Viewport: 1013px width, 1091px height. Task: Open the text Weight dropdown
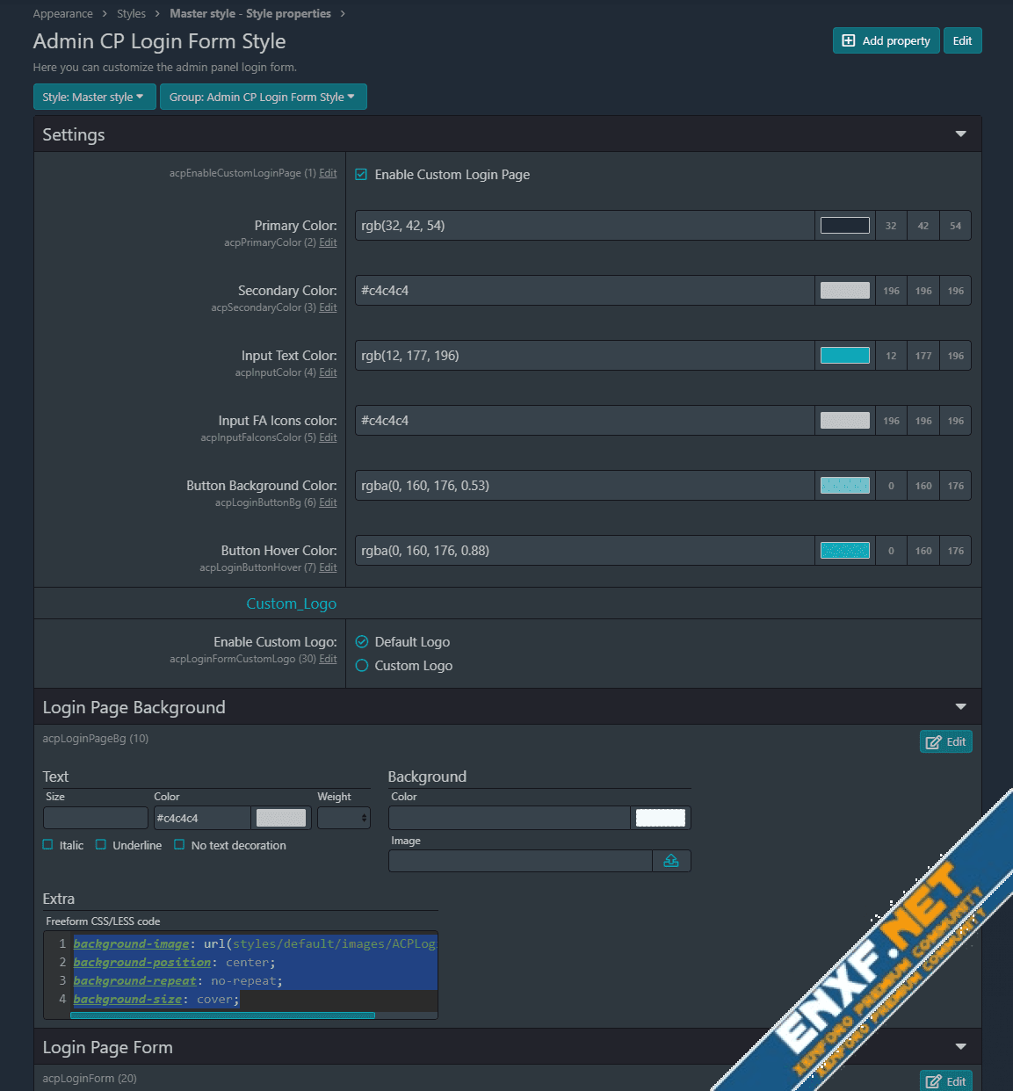pyautogui.click(x=344, y=818)
